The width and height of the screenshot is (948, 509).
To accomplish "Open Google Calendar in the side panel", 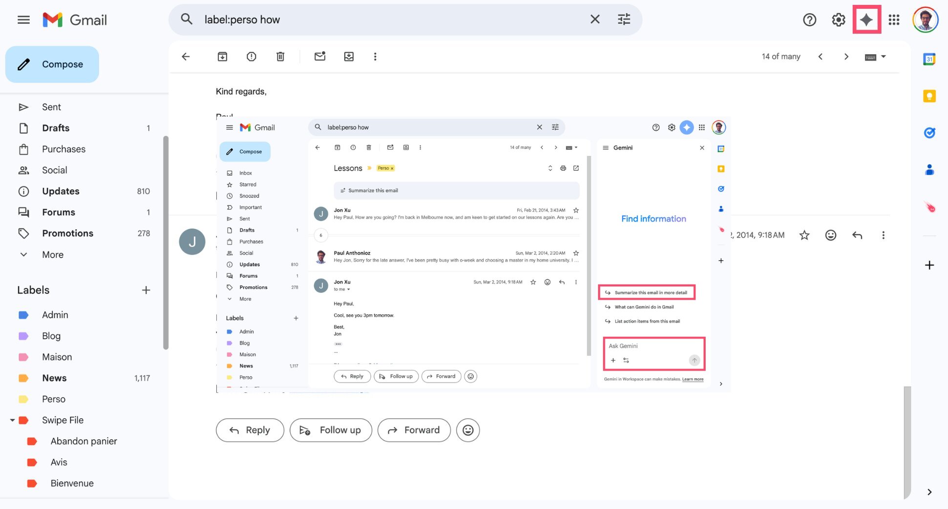I will 929,59.
